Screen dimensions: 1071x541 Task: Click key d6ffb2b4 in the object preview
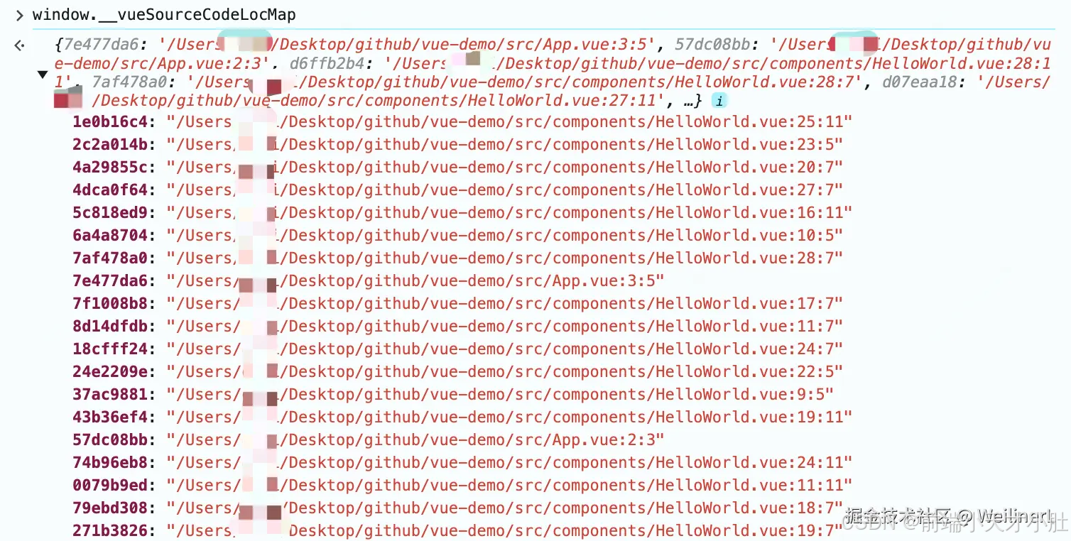(327, 63)
